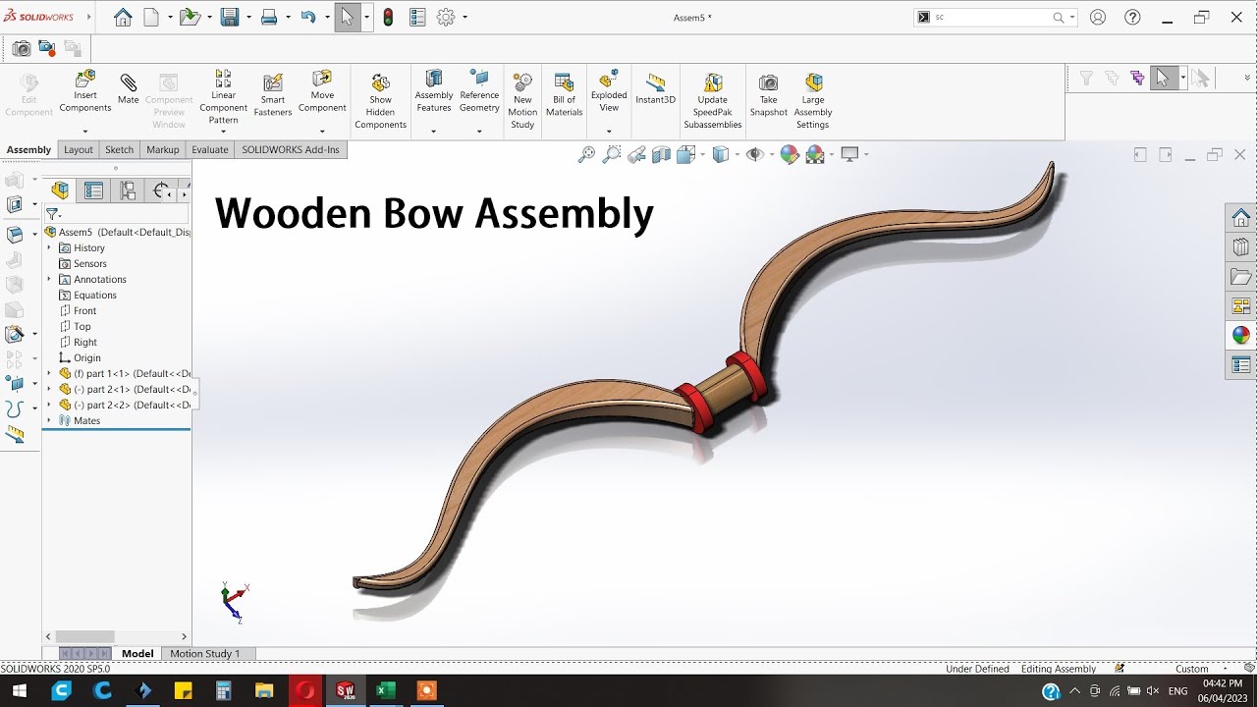Click the Windows Start button
1257x707 pixels.
[x=20, y=690]
